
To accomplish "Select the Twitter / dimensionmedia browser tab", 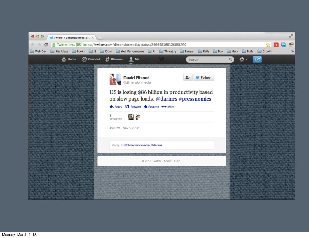I will (x=71, y=38).
